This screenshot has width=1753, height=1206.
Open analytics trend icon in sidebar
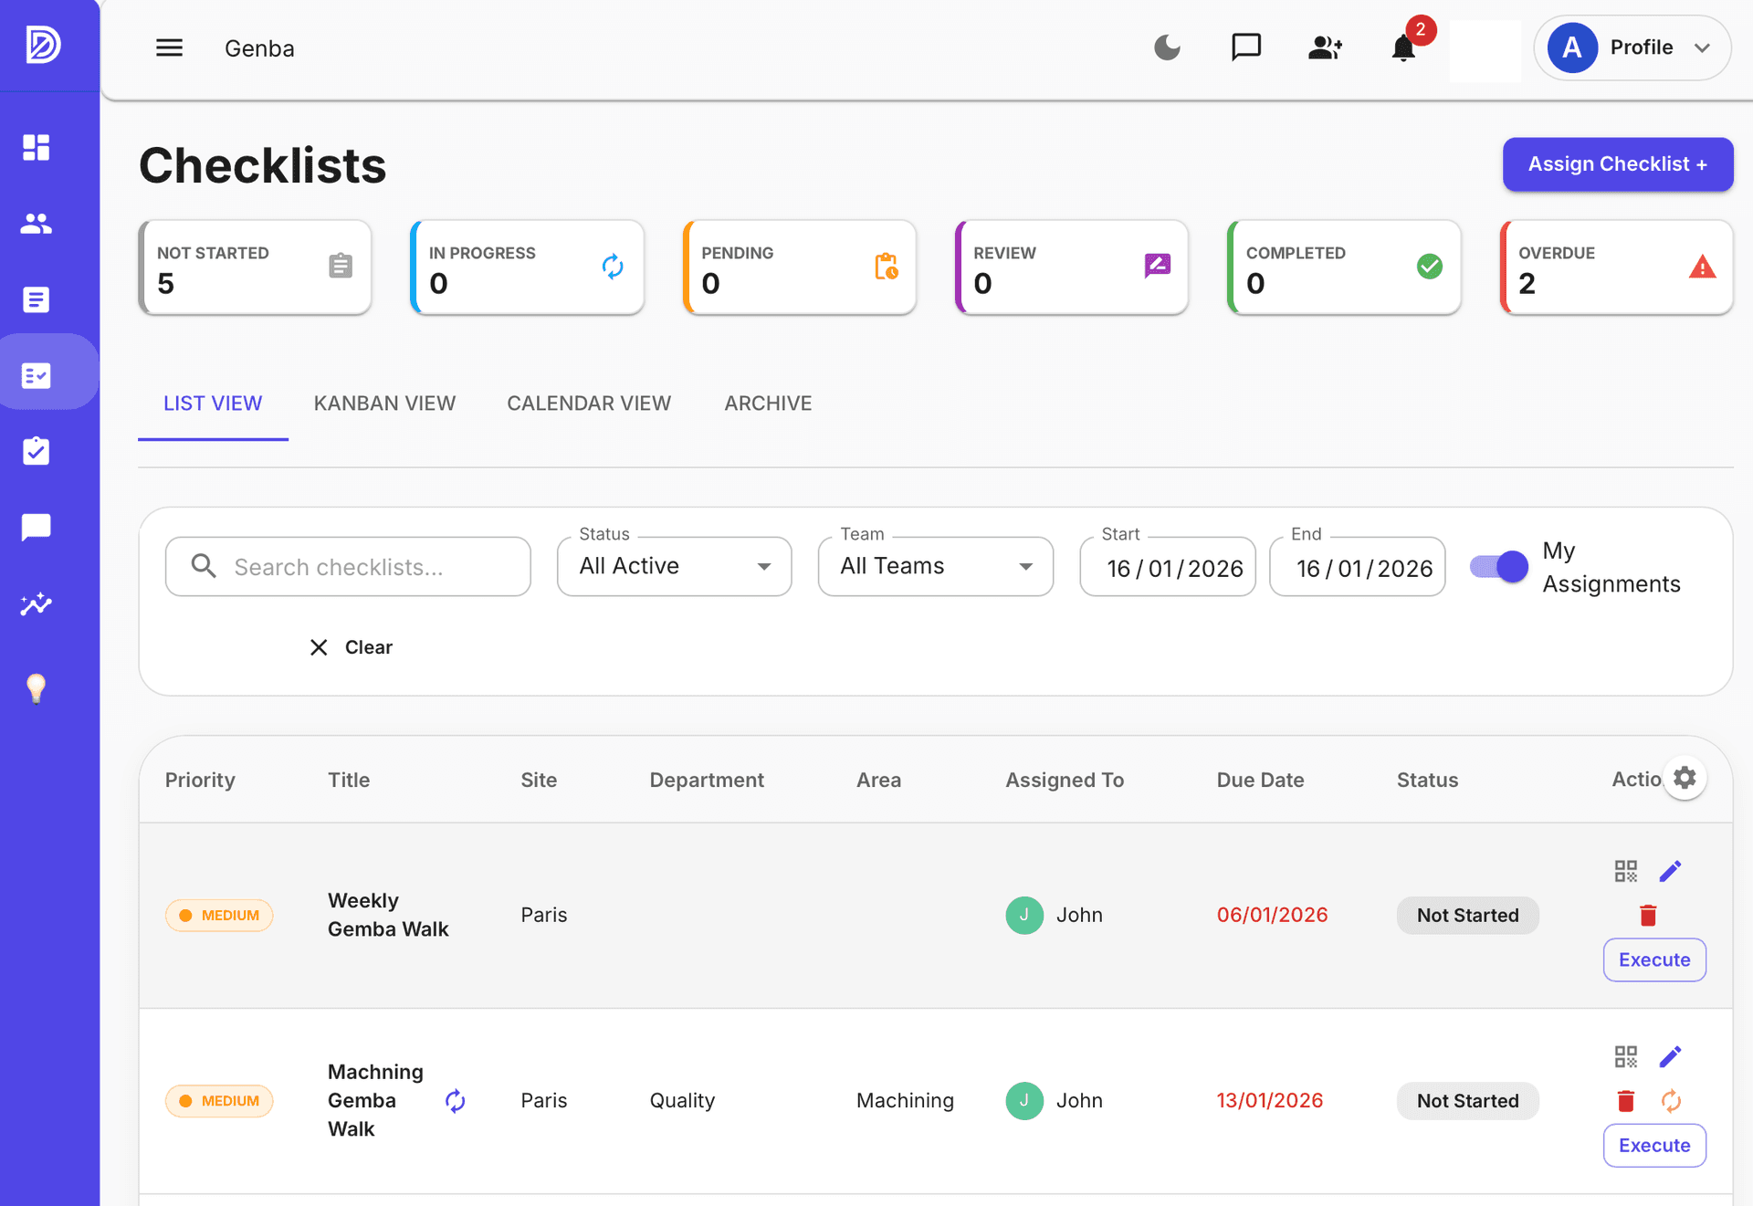[37, 603]
